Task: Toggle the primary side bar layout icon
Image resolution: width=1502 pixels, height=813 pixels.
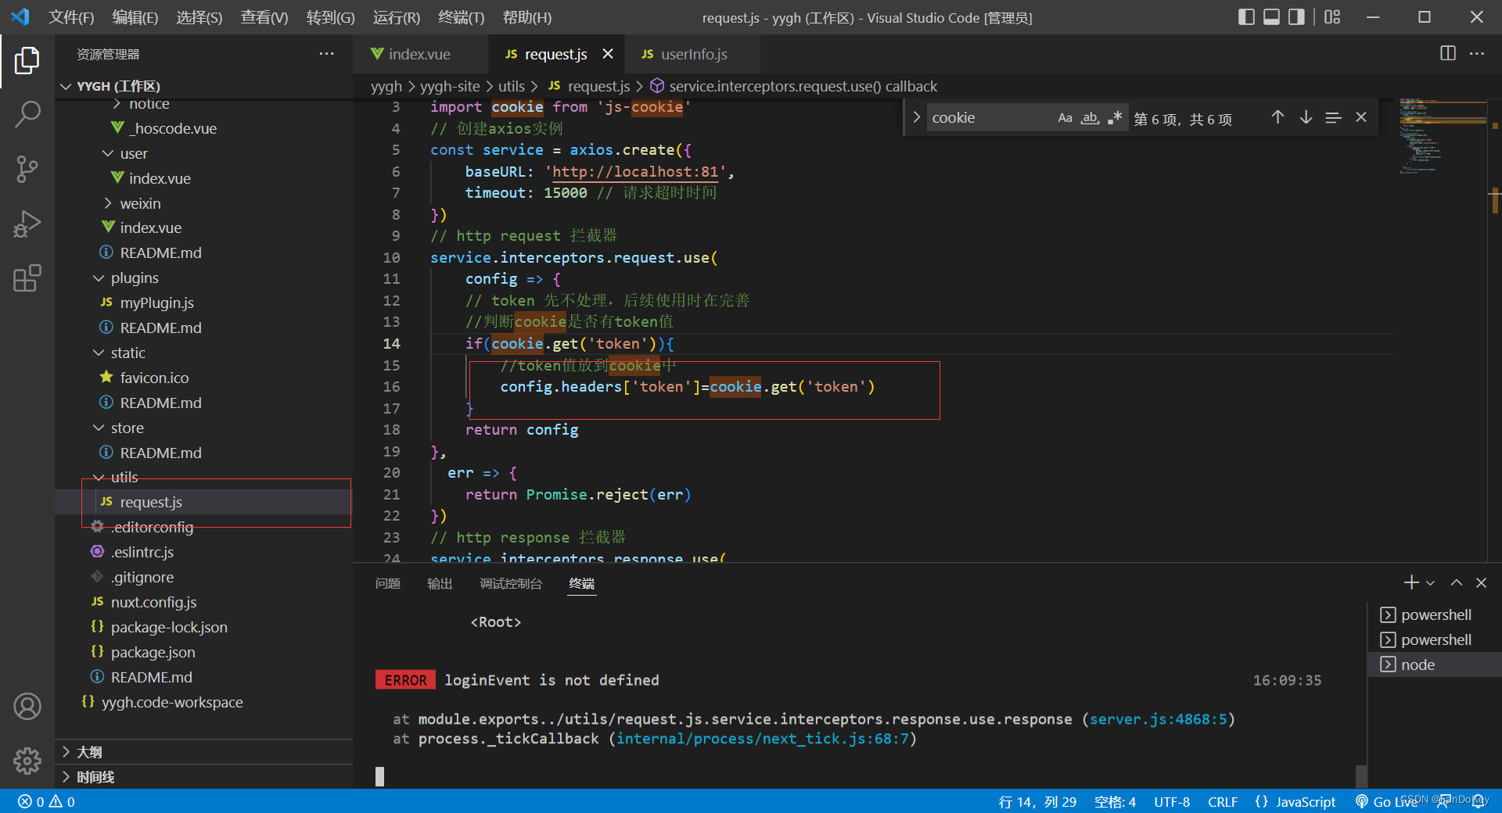Action: 1246,17
